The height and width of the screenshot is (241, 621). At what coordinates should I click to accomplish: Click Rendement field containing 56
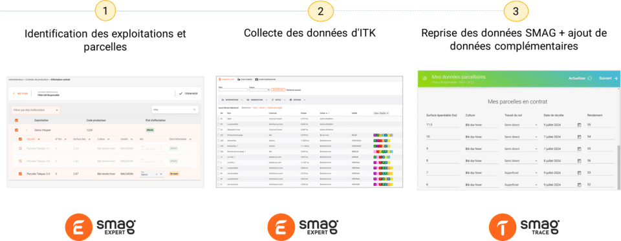point(600,161)
